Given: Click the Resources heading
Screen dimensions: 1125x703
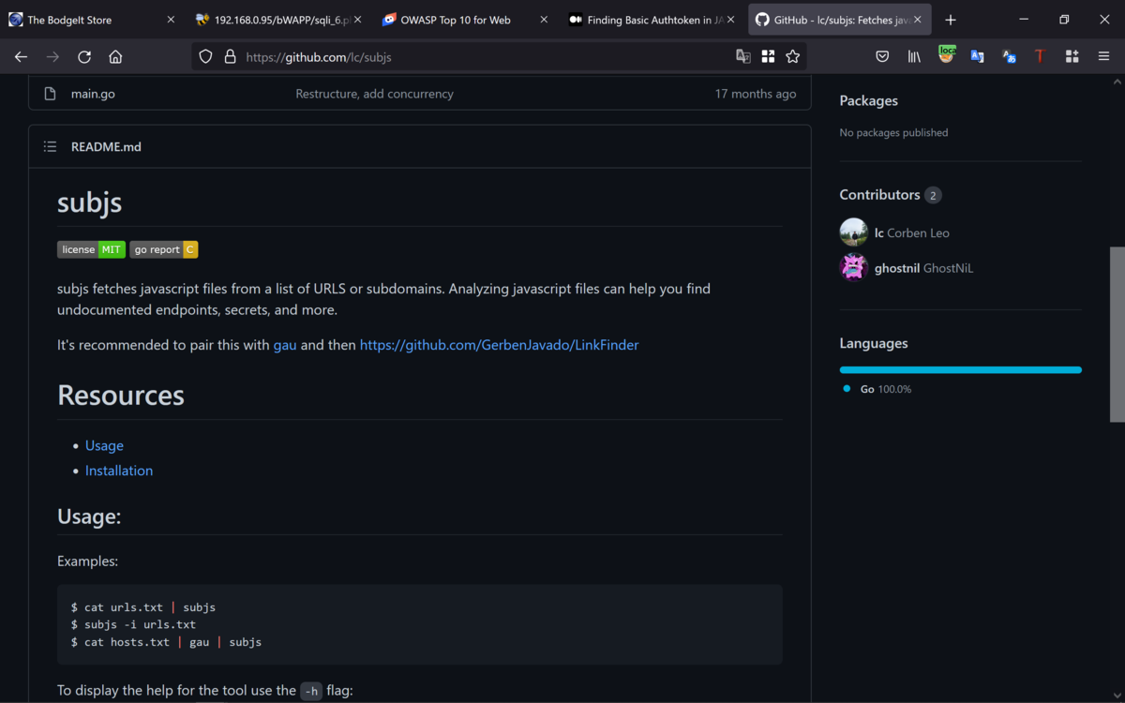Looking at the screenshot, I should pos(121,395).
